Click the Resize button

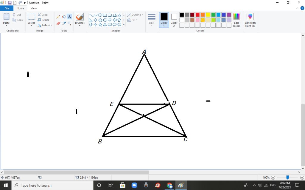pos(43,20)
